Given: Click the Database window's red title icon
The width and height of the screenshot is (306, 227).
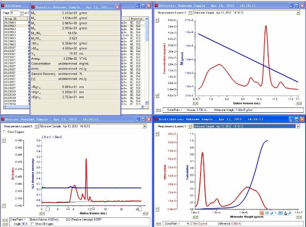Looking at the screenshot, I should (3, 6).
